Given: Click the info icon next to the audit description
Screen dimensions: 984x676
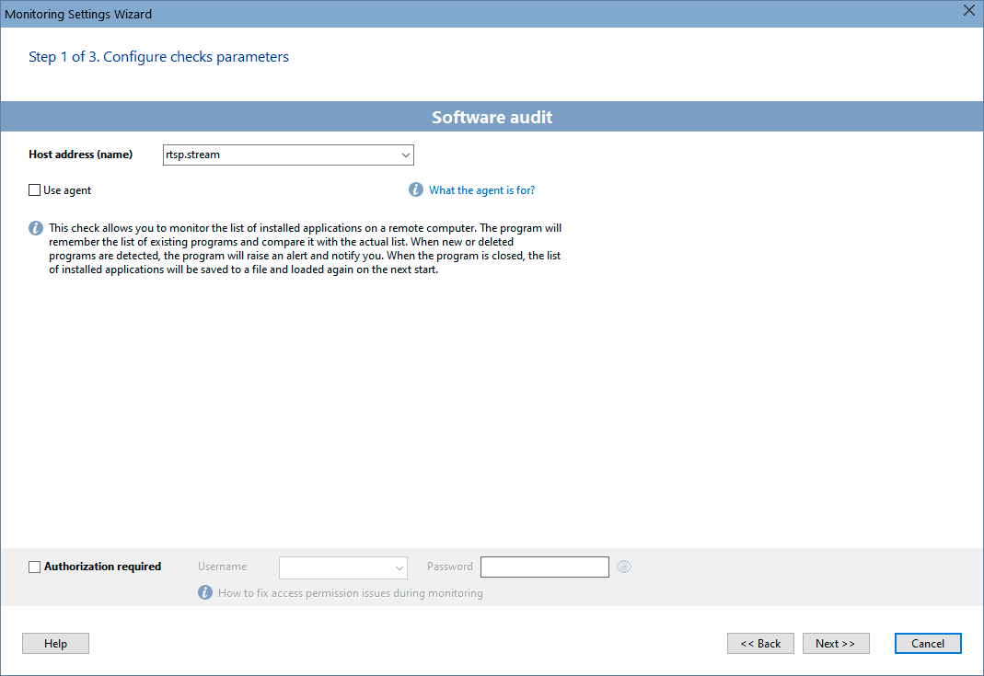Looking at the screenshot, I should (x=35, y=227).
